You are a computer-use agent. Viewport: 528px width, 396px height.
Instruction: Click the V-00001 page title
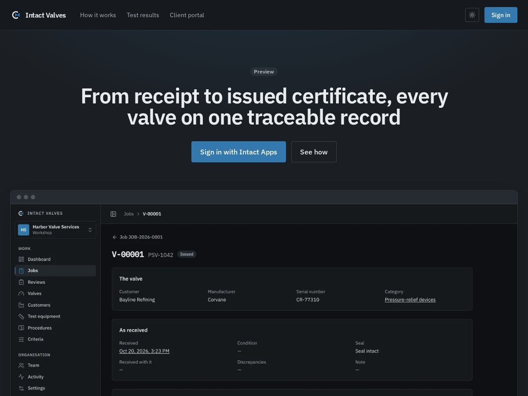[x=128, y=254]
